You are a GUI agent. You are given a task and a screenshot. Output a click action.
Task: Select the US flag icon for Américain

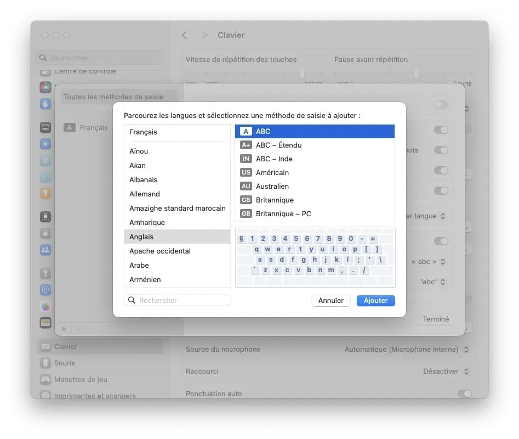coord(245,172)
